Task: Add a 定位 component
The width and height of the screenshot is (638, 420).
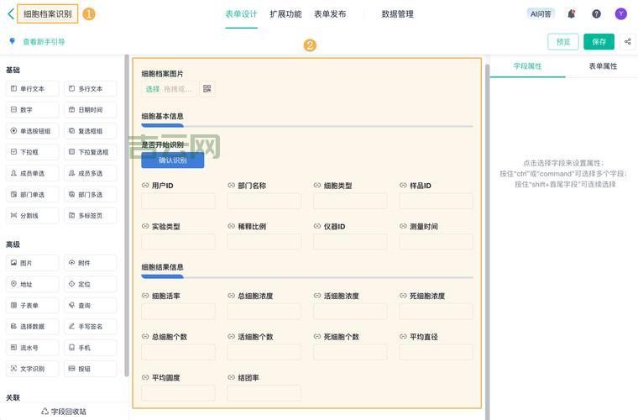Action: click(x=91, y=284)
